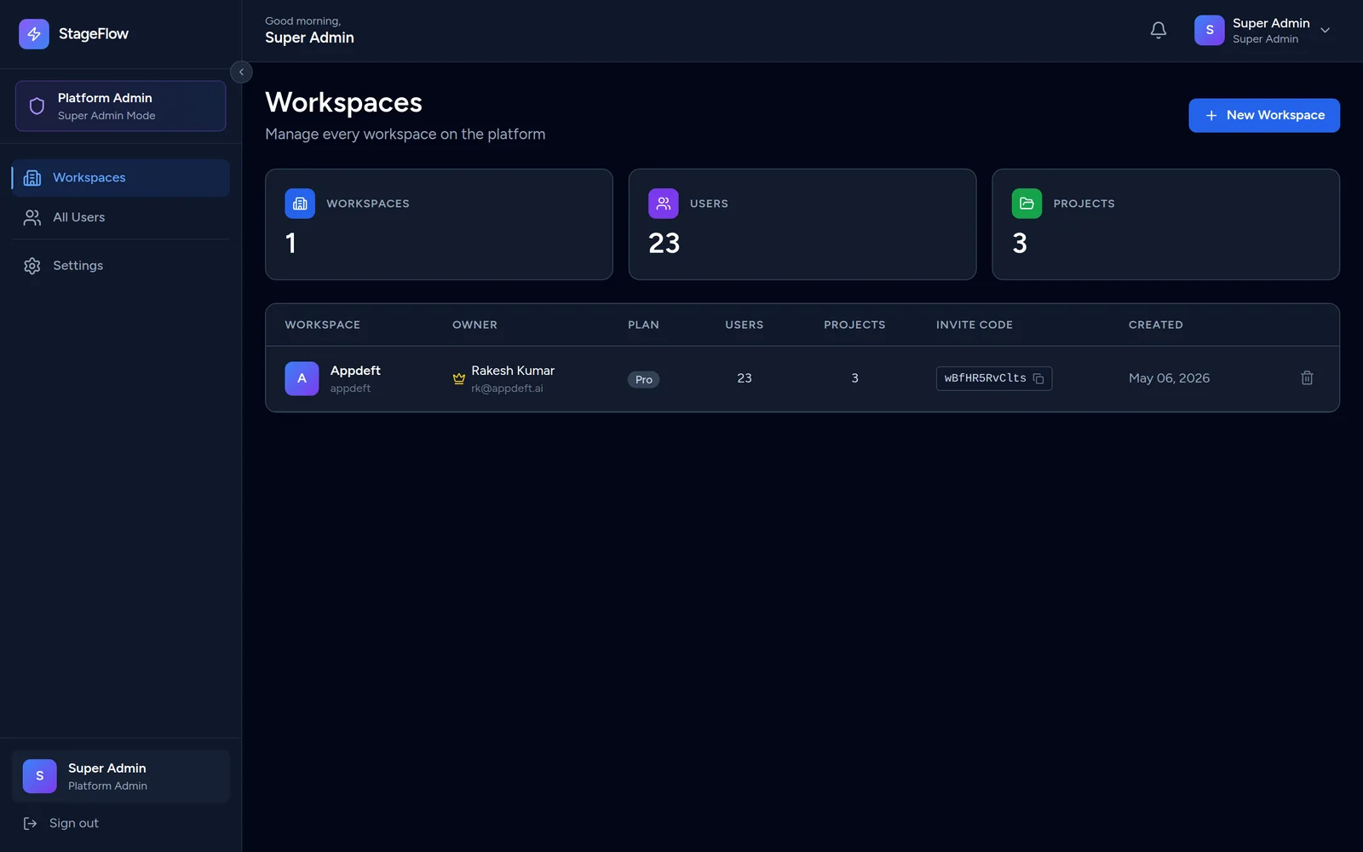Click the Settings gear icon
The height and width of the screenshot is (852, 1363).
point(32,266)
